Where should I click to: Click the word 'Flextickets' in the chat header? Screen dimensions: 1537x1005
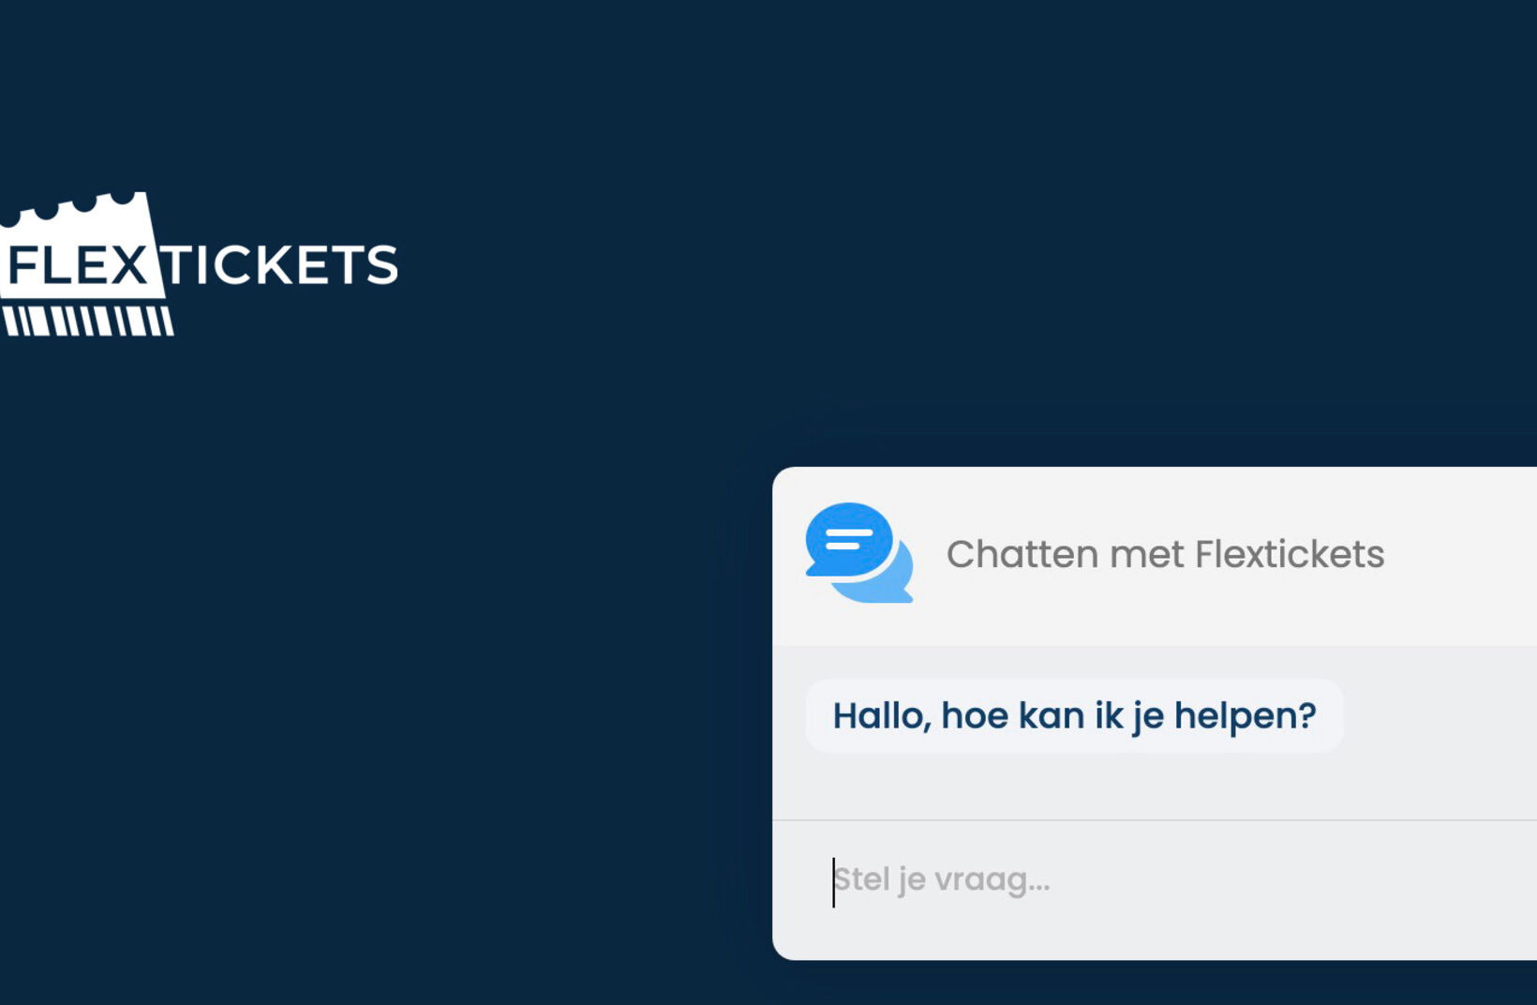pos(1290,554)
